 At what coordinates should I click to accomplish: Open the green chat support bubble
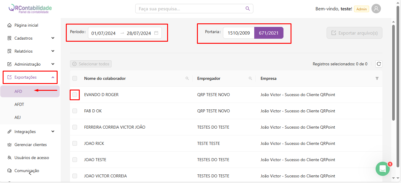coord(383,169)
